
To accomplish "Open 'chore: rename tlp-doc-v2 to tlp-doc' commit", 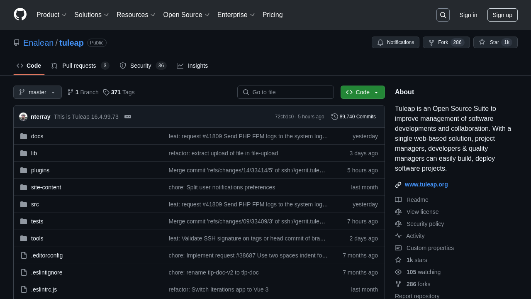I will click(x=214, y=272).
